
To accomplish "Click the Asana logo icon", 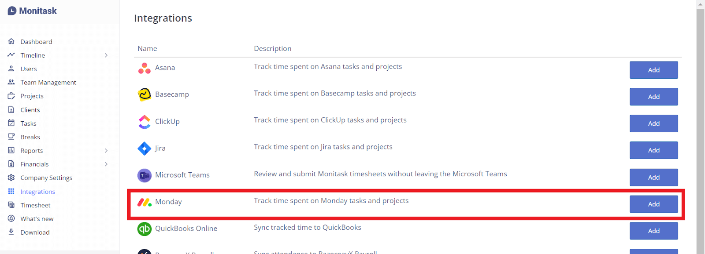I will click(144, 68).
